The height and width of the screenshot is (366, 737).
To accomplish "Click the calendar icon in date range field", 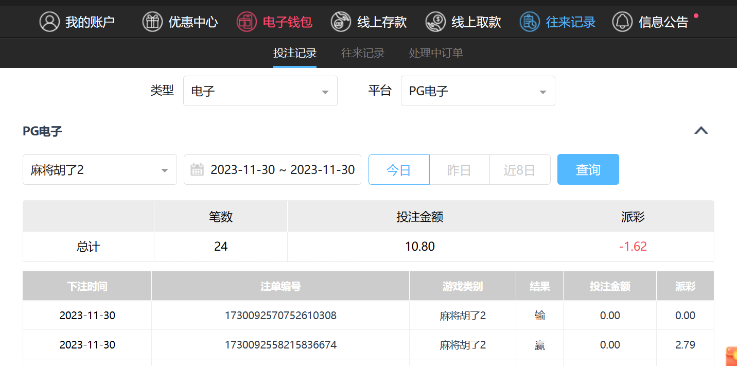I will click(x=197, y=169).
